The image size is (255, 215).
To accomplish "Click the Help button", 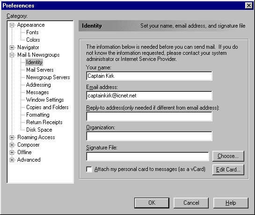I will pyautogui.click(x=231, y=203).
